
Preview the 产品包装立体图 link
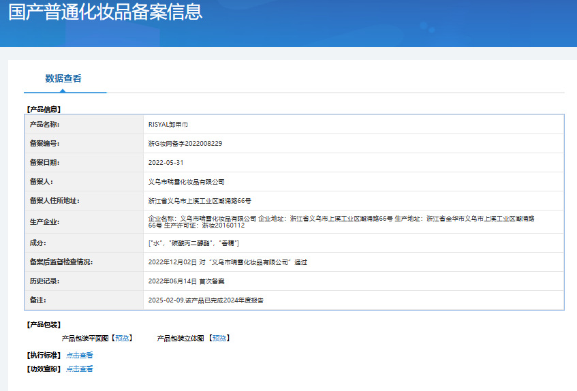coord(219,338)
